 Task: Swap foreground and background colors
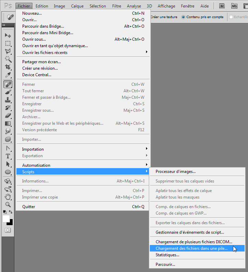click(11, 212)
